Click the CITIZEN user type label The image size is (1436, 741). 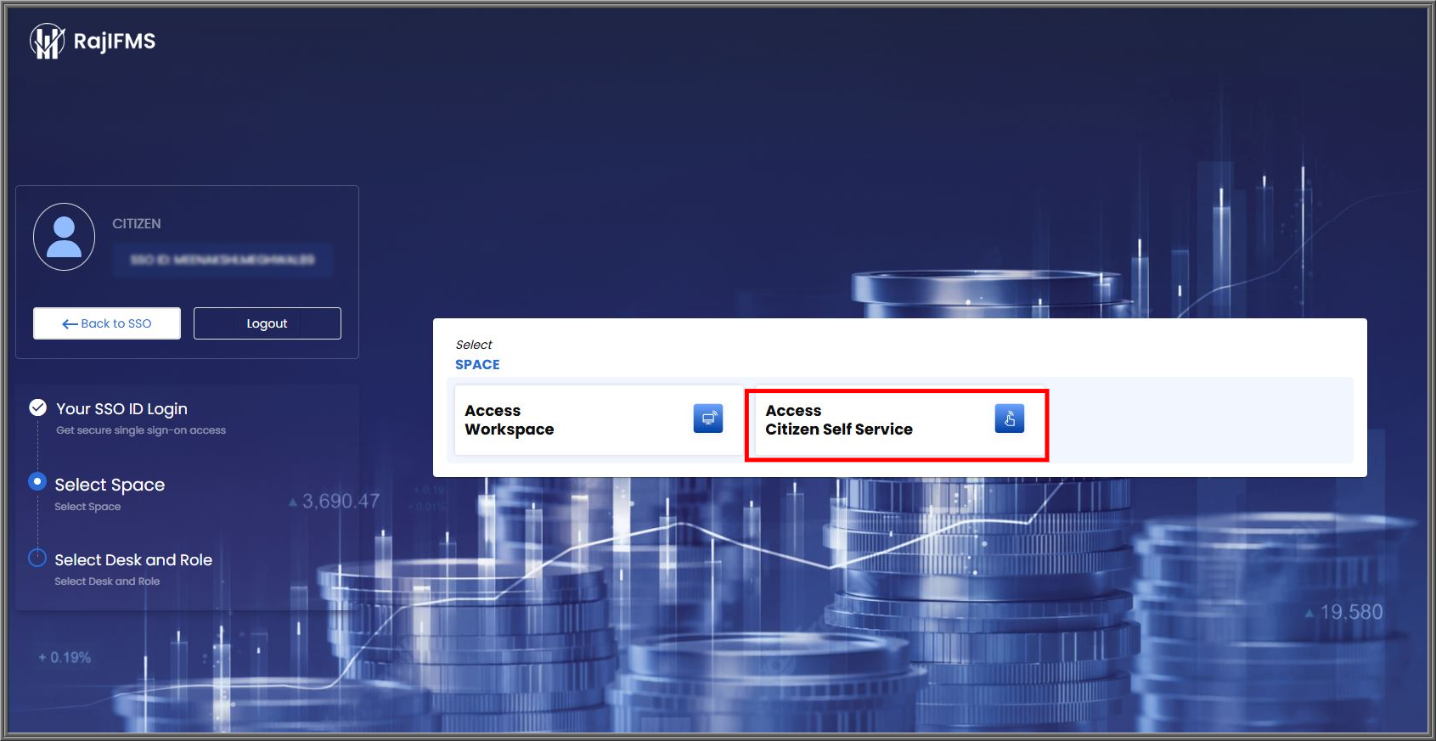coord(137,224)
